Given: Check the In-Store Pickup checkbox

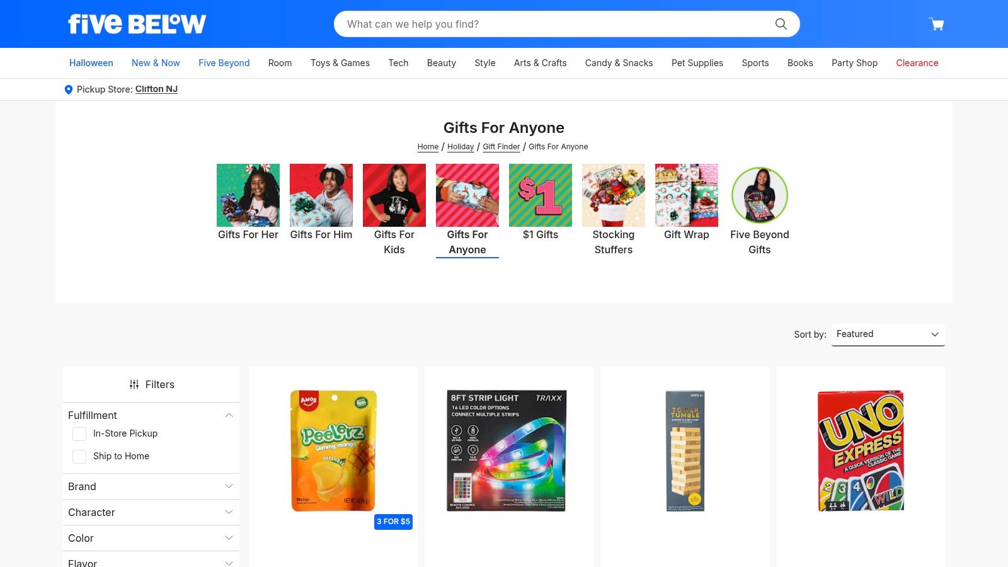Looking at the screenshot, I should tap(79, 434).
